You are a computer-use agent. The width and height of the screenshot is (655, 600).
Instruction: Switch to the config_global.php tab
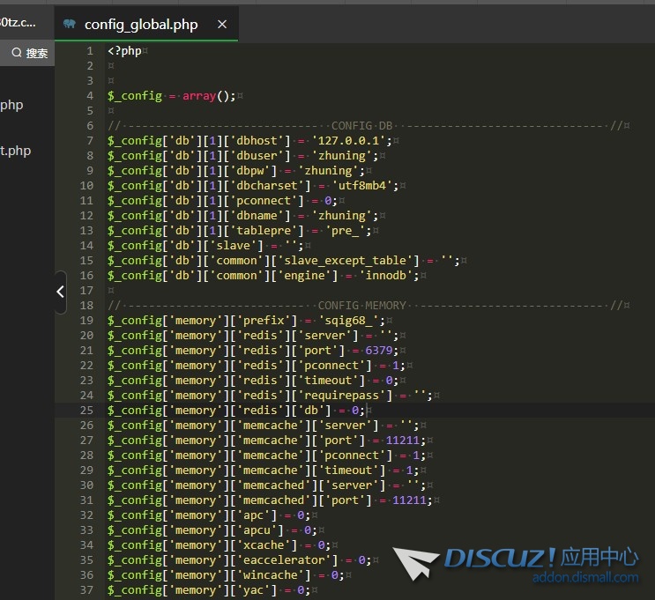141,25
